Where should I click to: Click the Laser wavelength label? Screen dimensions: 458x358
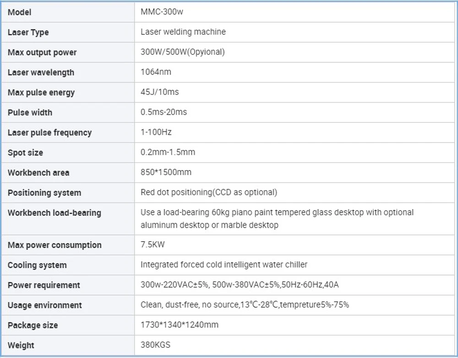tap(40, 72)
